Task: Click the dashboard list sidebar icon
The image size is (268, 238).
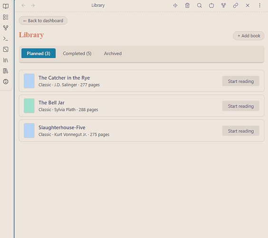Action: coord(6,17)
